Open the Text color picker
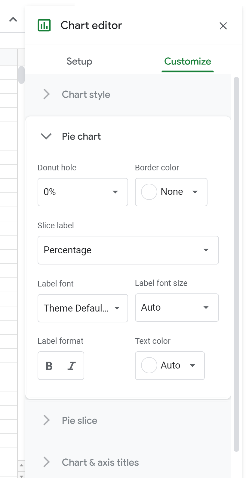249x478 pixels. (x=170, y=366)
